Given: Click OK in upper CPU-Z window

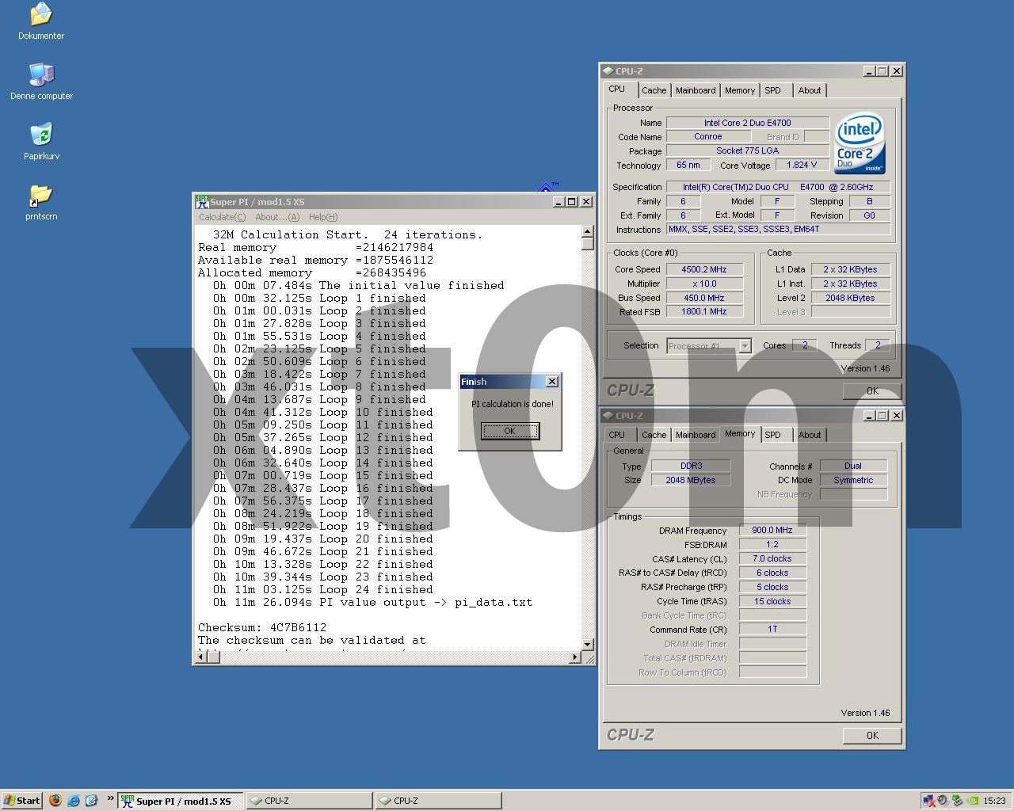Looking at the screenshot, I should 872,391.
